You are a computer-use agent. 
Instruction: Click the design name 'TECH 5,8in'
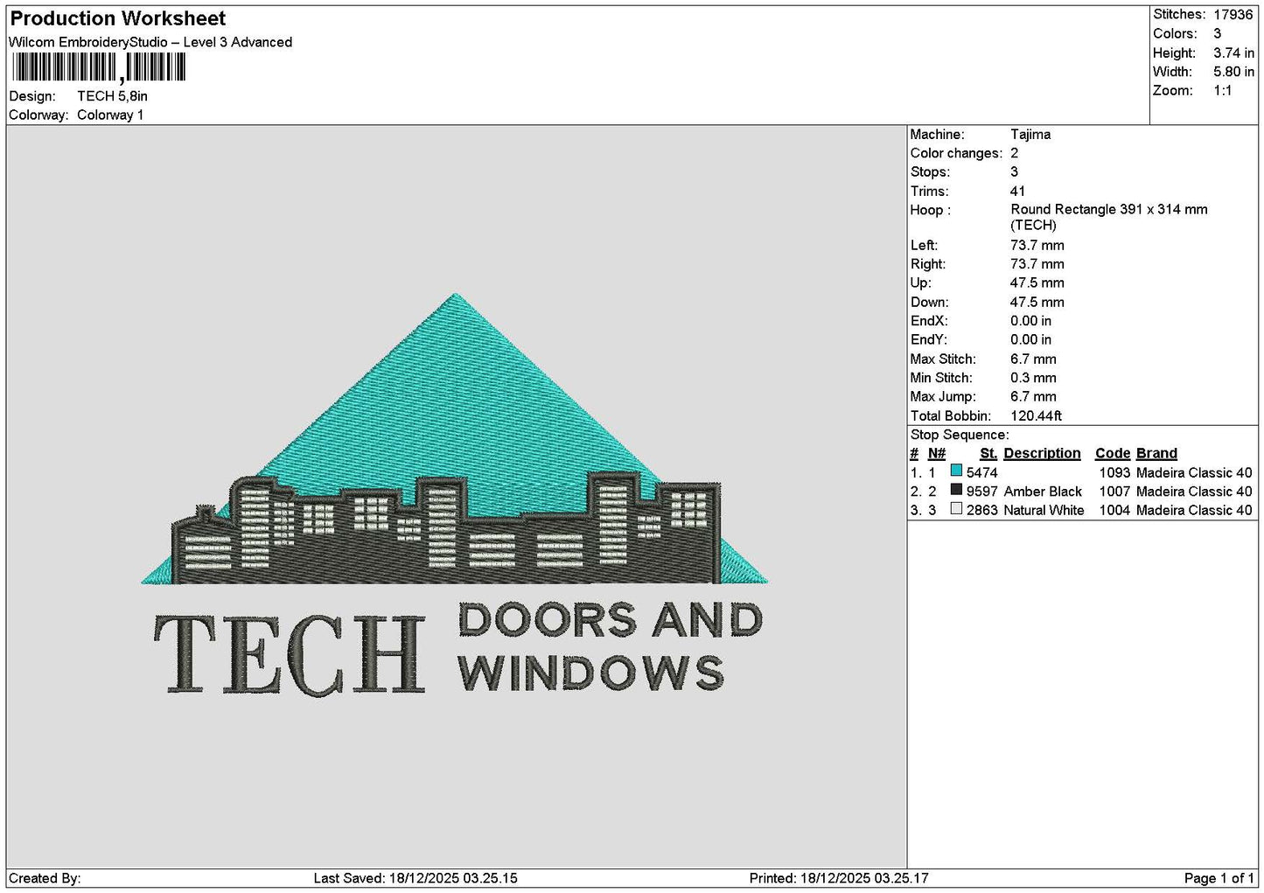coord(112,96)
